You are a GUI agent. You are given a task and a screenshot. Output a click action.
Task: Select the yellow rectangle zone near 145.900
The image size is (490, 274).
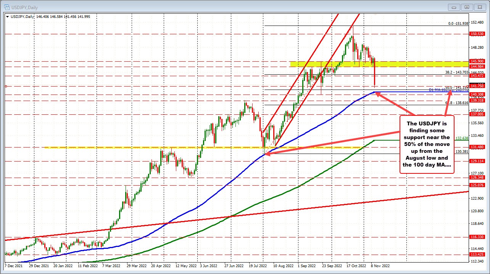click(x=379, y=64)
